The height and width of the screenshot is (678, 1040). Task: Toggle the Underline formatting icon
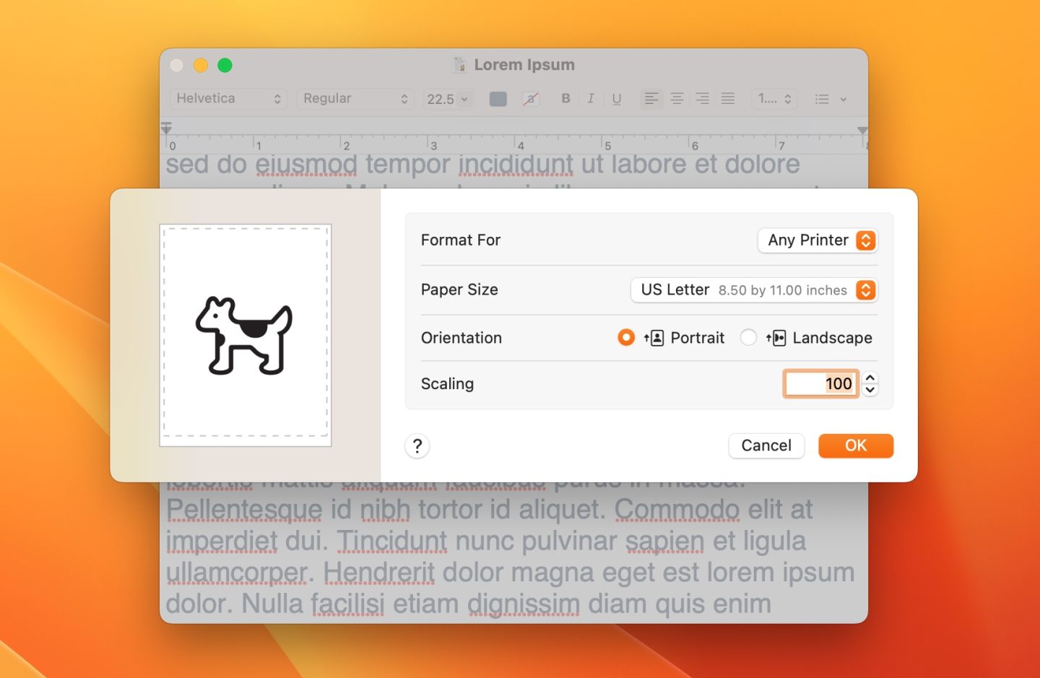pos(617,99)
